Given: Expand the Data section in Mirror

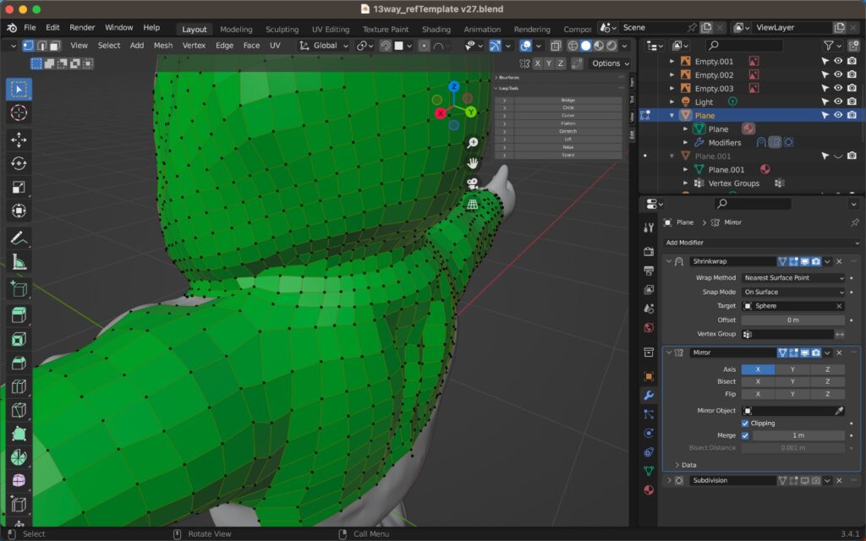Looking at the screenshot, I should (x=686, y=465).
